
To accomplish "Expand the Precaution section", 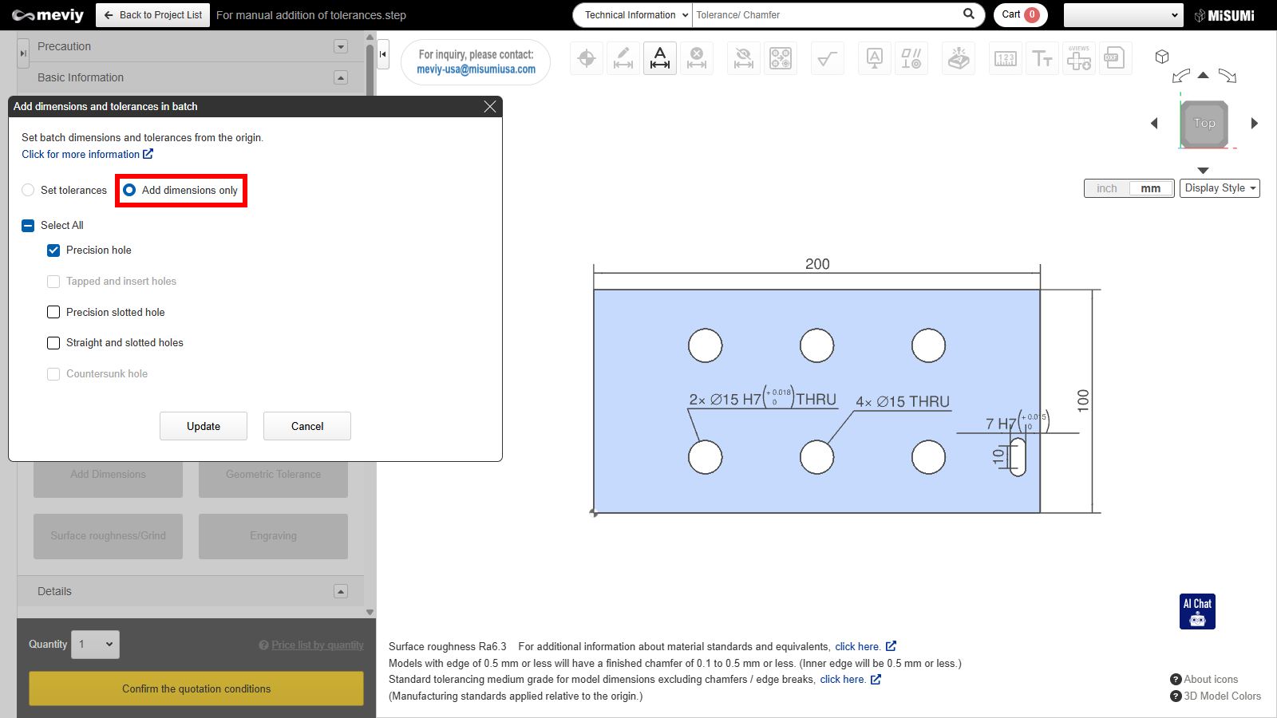I will tap(341, 46).
